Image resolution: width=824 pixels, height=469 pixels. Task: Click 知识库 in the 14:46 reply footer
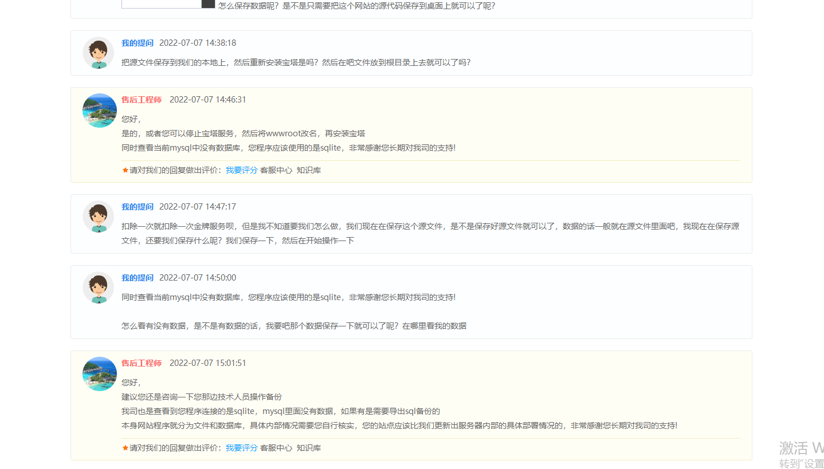click(309, 170)
